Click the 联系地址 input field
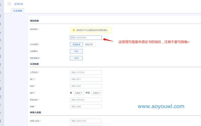Viewport: 201px width, 126px height. 86,100
